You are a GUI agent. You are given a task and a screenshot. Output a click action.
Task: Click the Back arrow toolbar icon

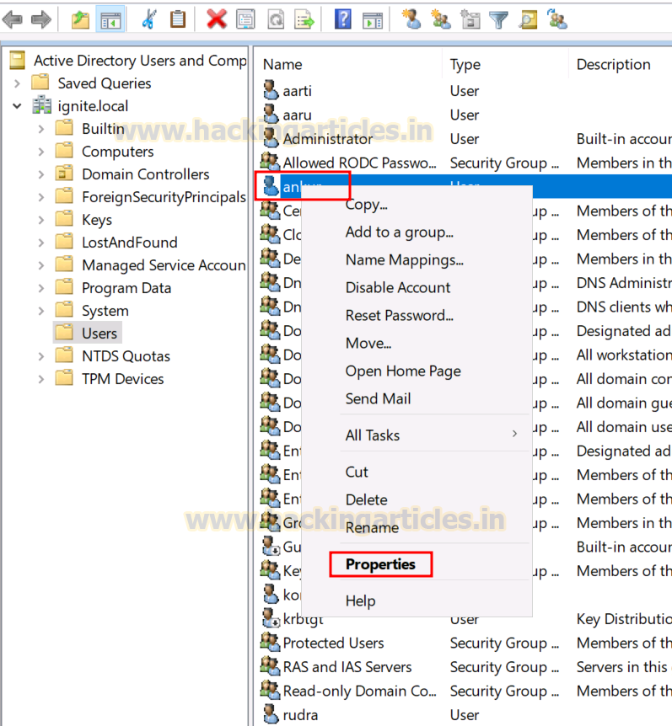(x=13, y=19)
